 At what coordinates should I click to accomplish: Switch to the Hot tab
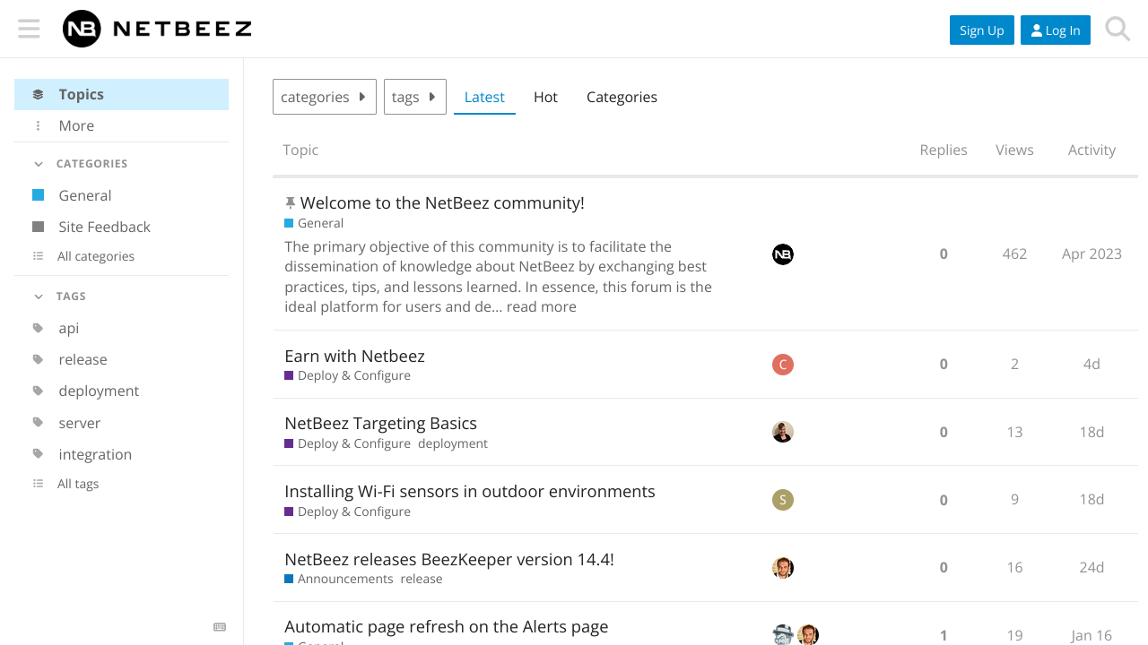pyautogui.click(x=545, y=97)
